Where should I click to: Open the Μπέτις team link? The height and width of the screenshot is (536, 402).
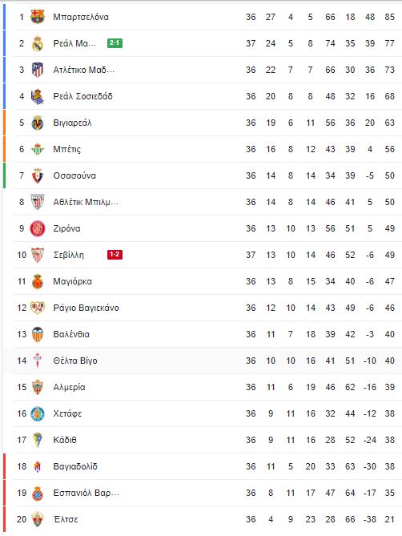click(x=67, y=149)
